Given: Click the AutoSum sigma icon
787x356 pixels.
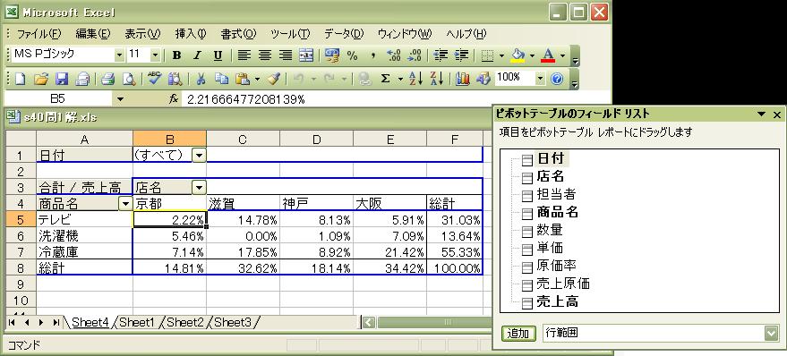Looking at the screenshot, I should tap(386, 79).
